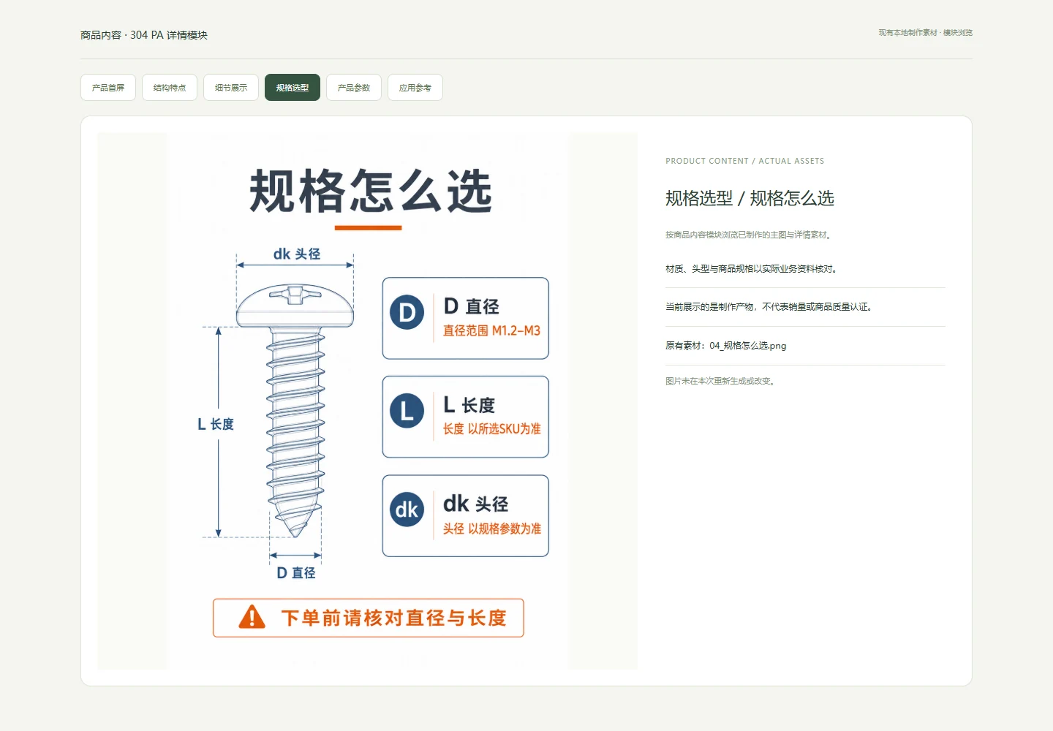Click the 按商品内容模块浏览 description line
Image resolution: width=1053 pixels, height=731 pixels.
click(x=750, y=235)
